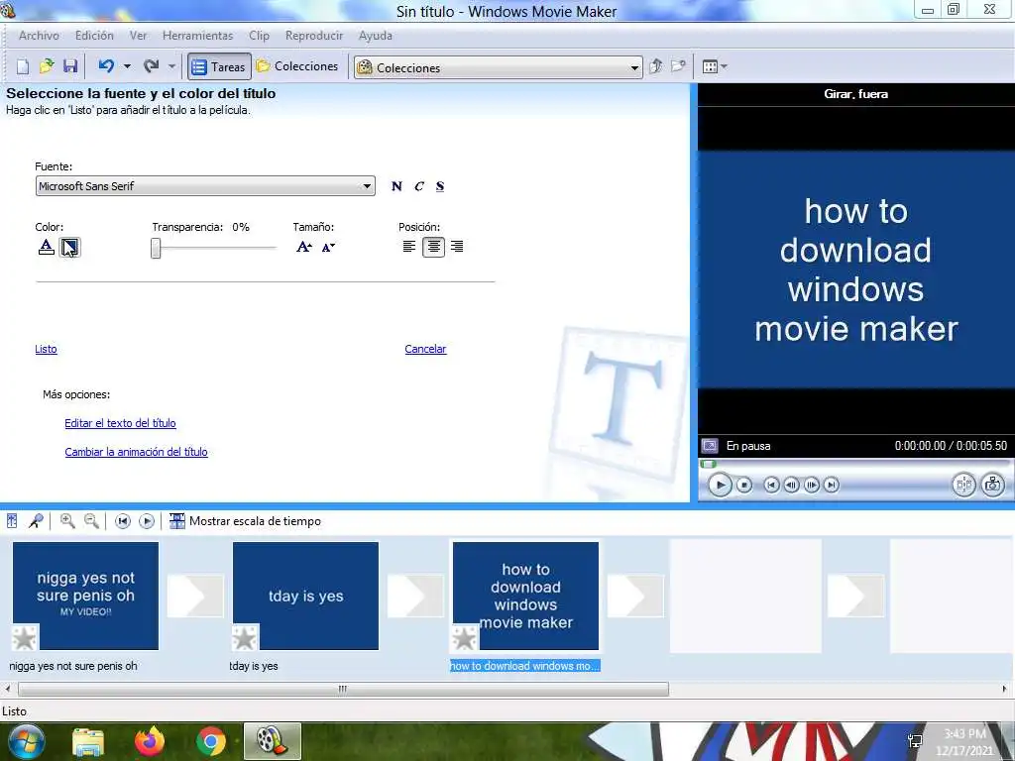Align title text to the left
The height and width of the screenshot is (761, 1015).
pos(409,247)
